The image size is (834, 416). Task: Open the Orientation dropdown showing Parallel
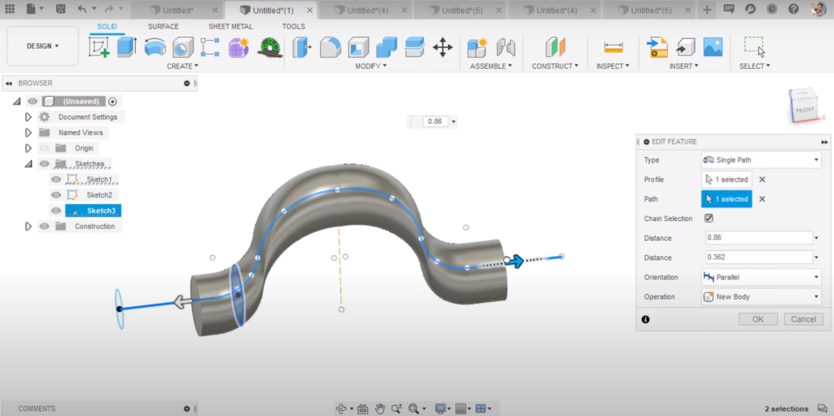pos(761,277)
